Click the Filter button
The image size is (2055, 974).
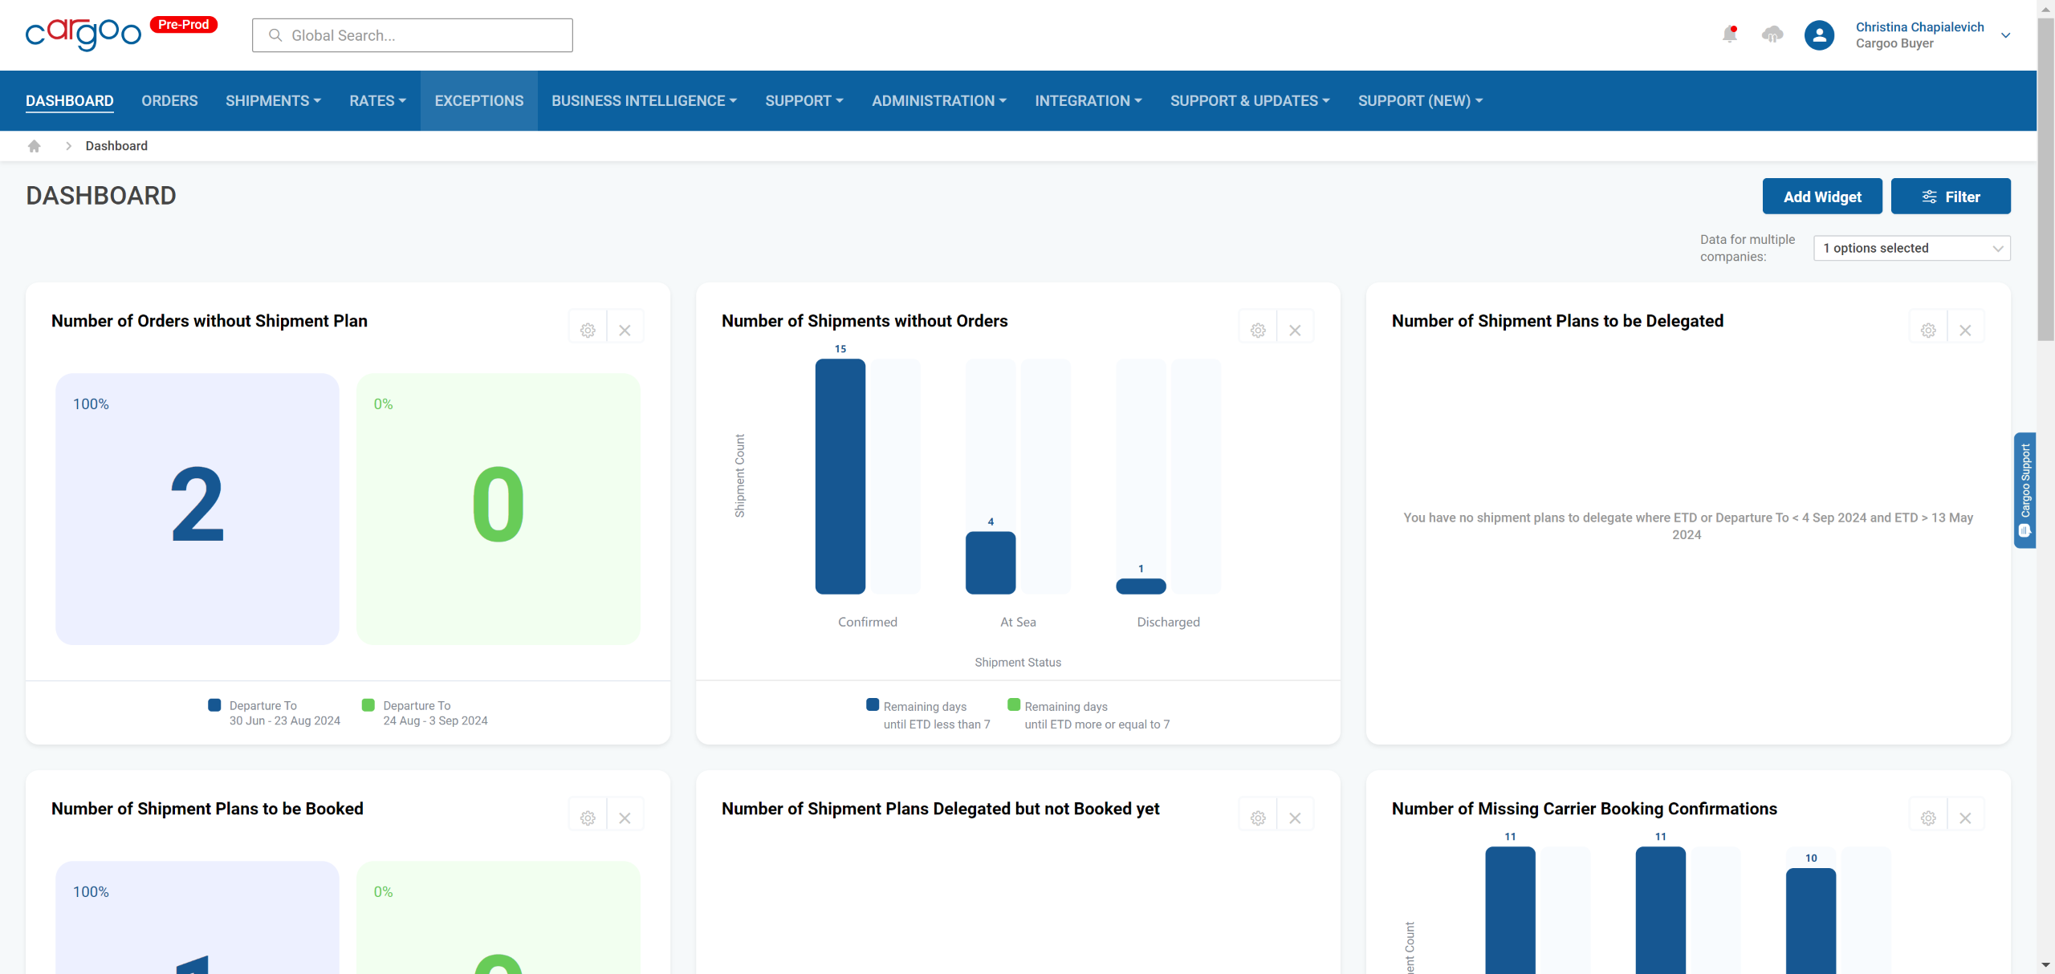(1950, 197)
